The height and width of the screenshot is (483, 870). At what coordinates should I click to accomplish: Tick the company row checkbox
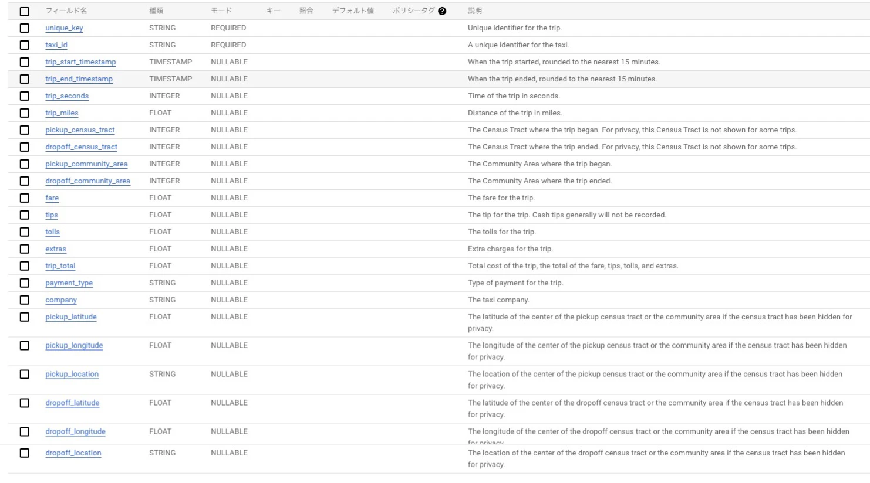[x=24, y=300]
